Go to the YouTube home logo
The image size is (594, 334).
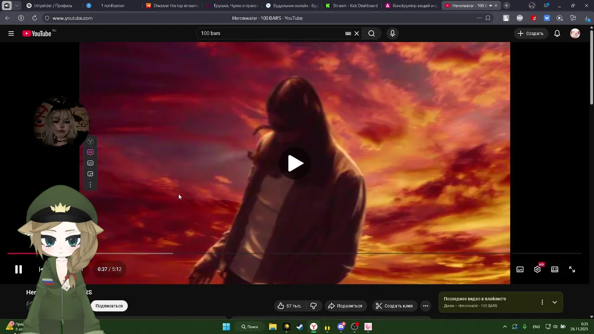[x=37, y=33]
